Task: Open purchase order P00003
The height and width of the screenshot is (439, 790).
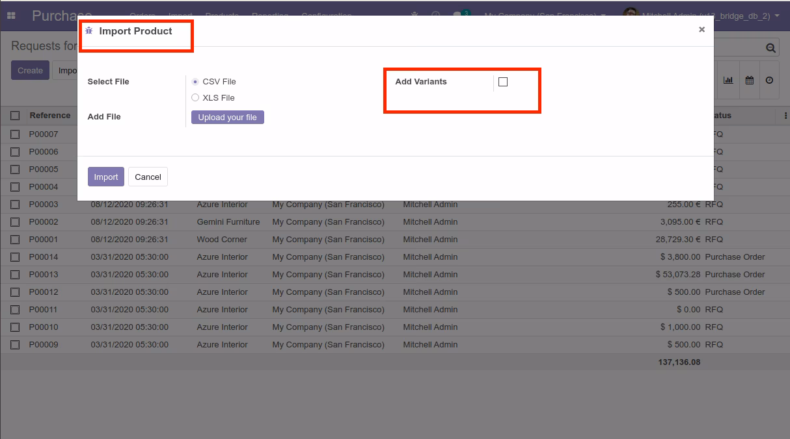Action: (44, 205)
